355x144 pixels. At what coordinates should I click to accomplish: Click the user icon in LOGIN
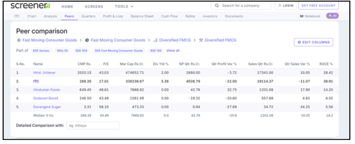[280, 6]
